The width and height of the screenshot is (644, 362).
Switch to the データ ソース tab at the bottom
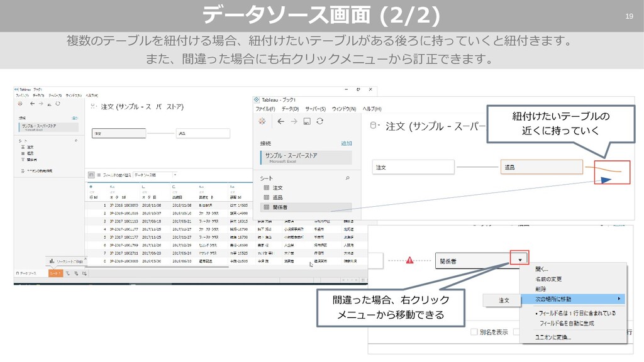click(x=26, y=273)
